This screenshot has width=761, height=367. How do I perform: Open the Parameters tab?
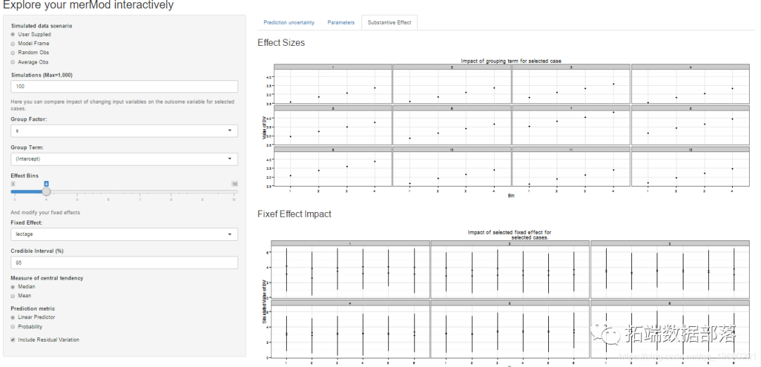click(x=341, y=23)
